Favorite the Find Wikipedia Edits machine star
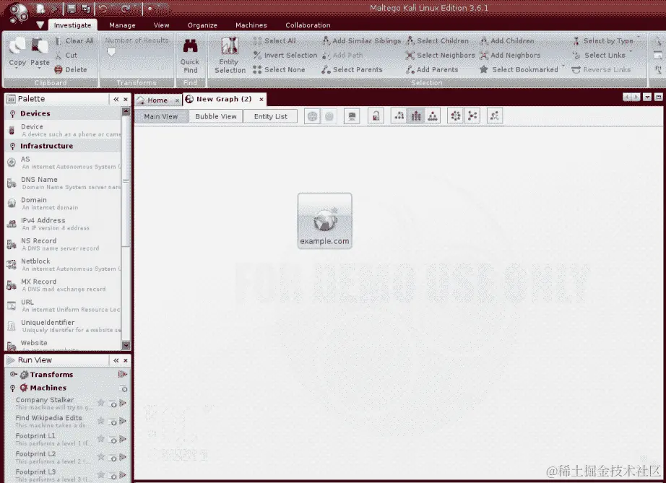The image size is (666, 483). coord(100,421)
